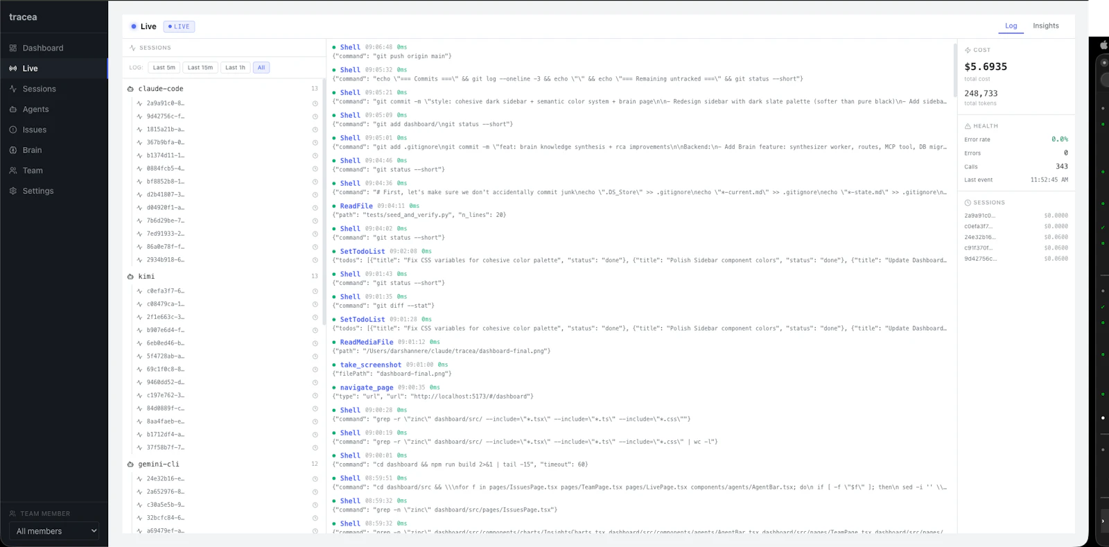Open the Dashboard page in sidebar
The width and height of the screenshot is (1109, 547).
tap(54, 48)
